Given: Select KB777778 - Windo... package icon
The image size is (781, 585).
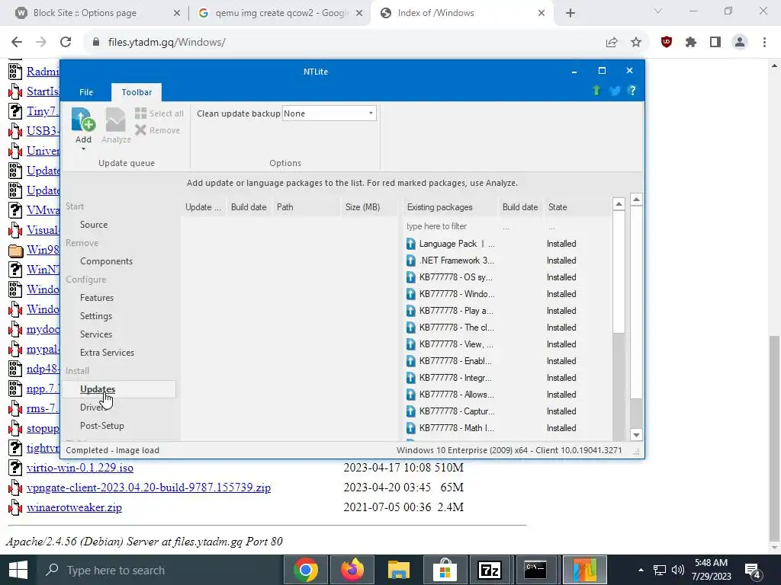Looking at the screenshot, I should (x=410, y=294).
